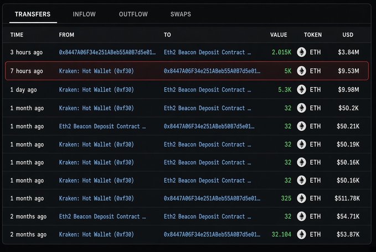Click the $3.84M USD amount
The height and width of the screenshot is (252, 376).
(x=348, y=52)
